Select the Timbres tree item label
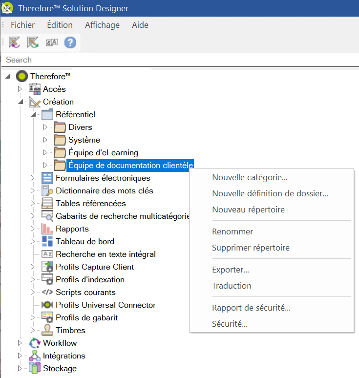This screenshot has width=359, height=378. tap(71, 330)
